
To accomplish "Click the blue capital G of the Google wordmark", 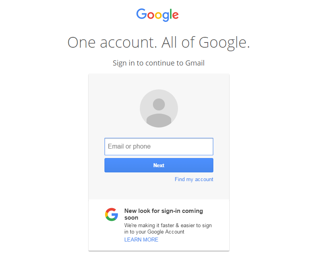I will 142,14.
